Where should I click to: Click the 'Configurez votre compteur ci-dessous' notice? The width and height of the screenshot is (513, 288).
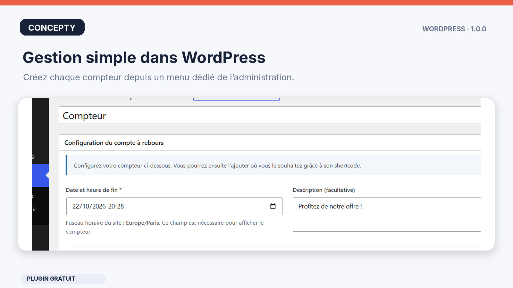[x=273, y=165]
